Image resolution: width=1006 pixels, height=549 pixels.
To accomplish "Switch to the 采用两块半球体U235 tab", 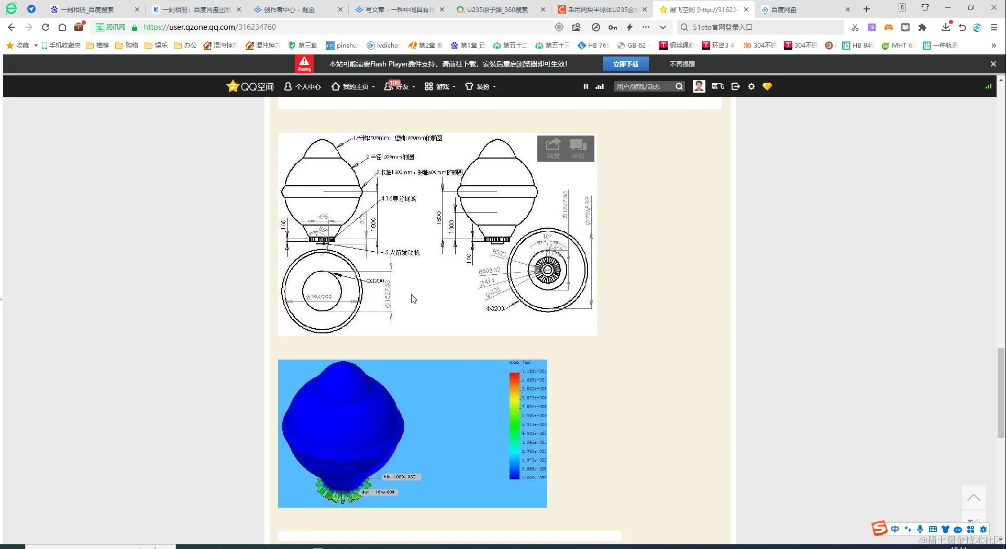I will (x=603, y=9).
